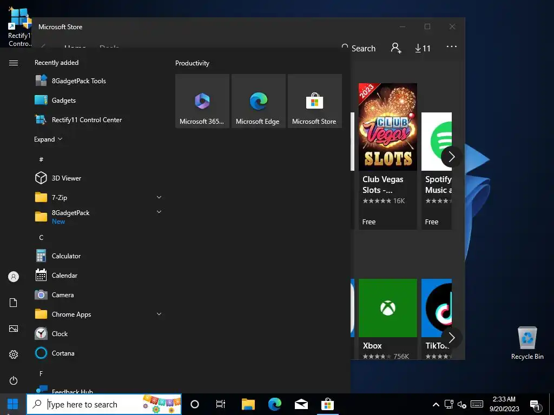The height and width of the screenshot is (415, 554).
Task: Jump to the # letter header
Action: click(41, 159)
